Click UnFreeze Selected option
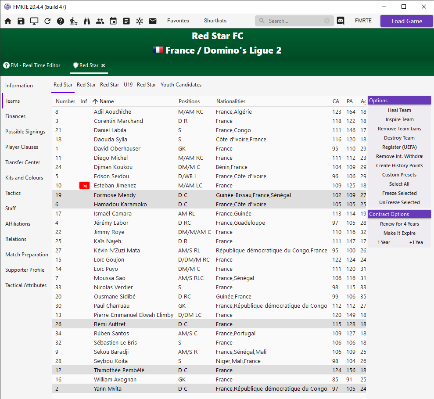 399,202
